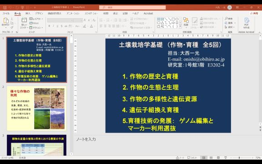Click the search box in title bar

click(132, 7)
